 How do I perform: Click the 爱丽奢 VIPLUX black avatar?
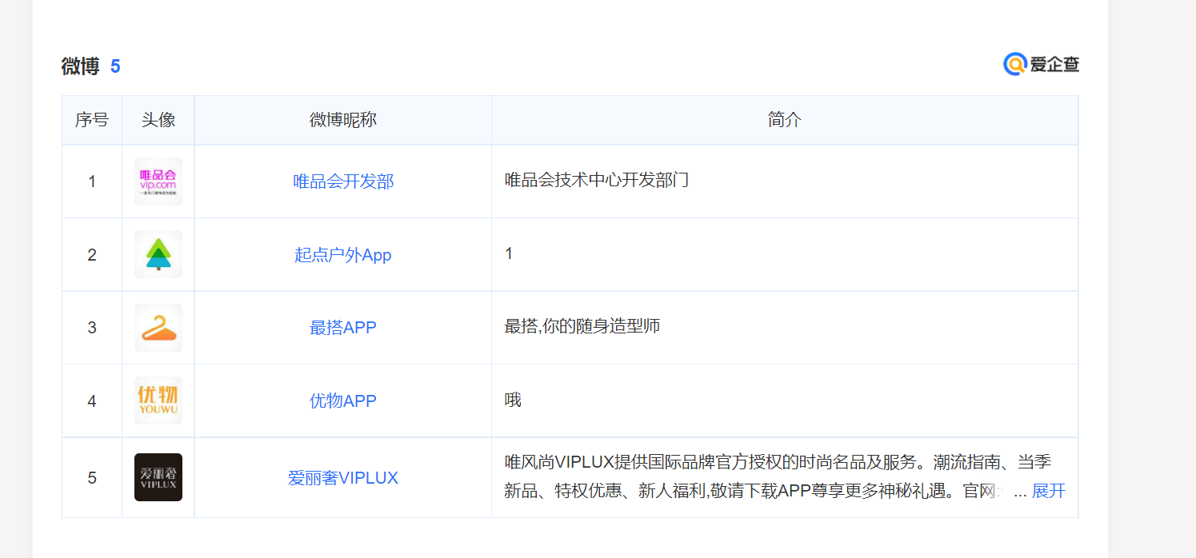tap(158, 477)
